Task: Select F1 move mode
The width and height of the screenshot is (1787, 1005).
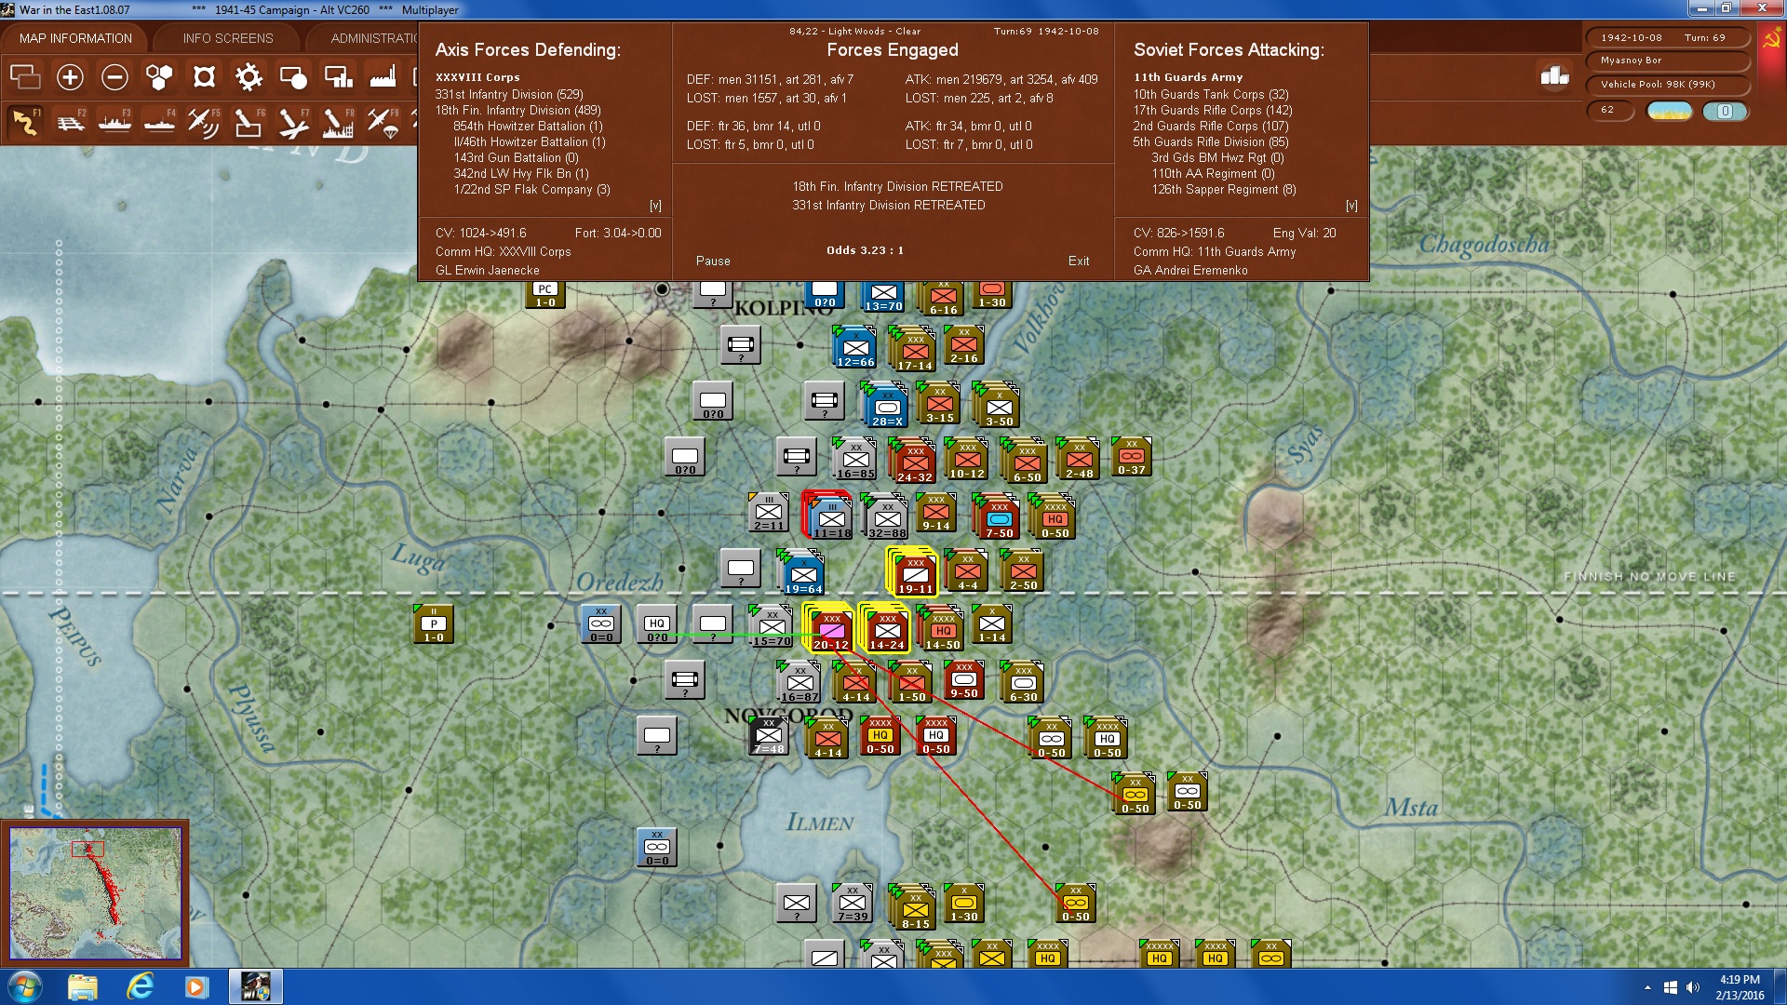Action: pos(25,122)
